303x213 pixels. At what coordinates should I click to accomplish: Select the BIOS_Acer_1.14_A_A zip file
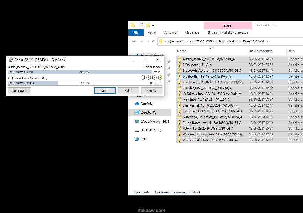point(197,65)
